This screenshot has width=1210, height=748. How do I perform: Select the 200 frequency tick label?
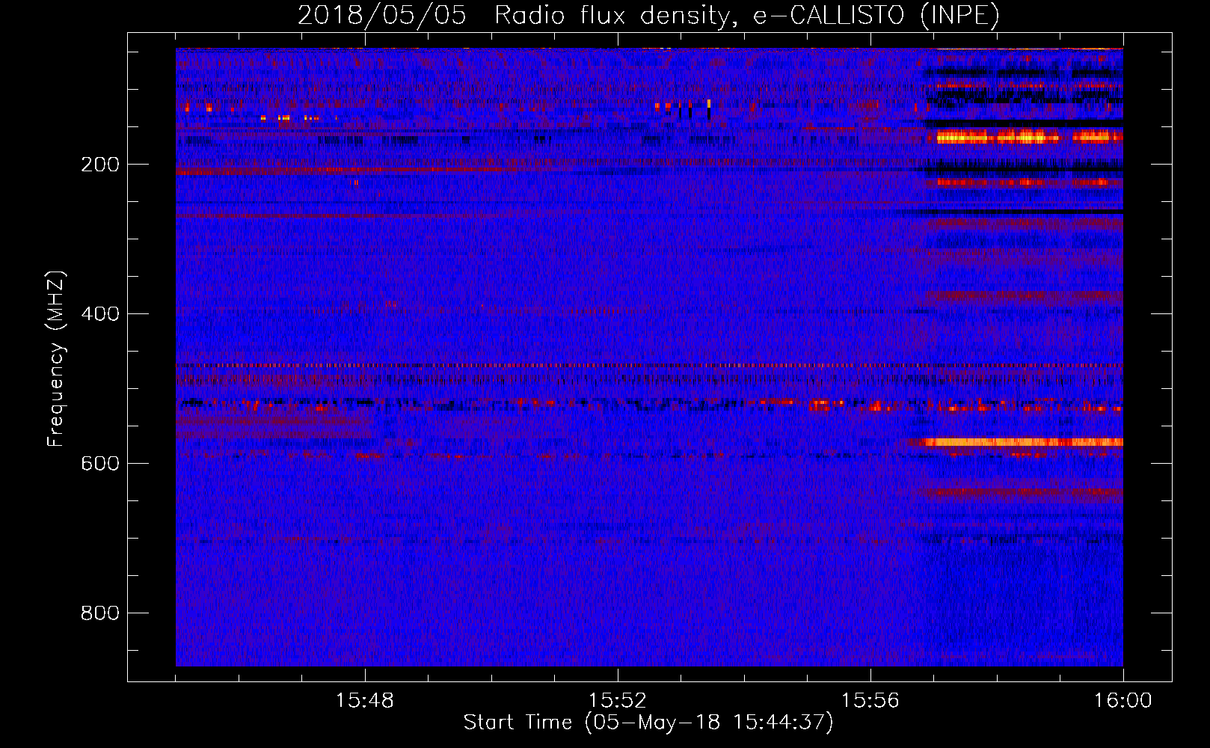[99, 165]
